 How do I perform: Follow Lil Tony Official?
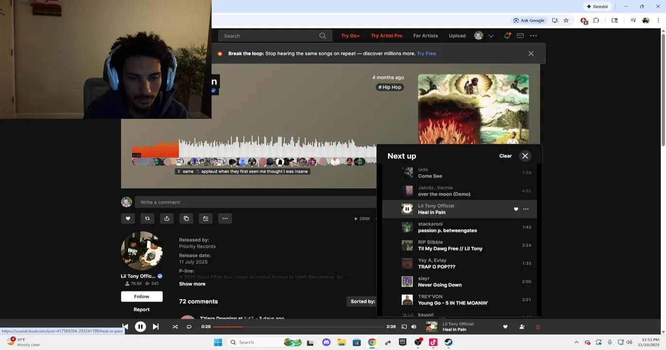coord(141,297)
